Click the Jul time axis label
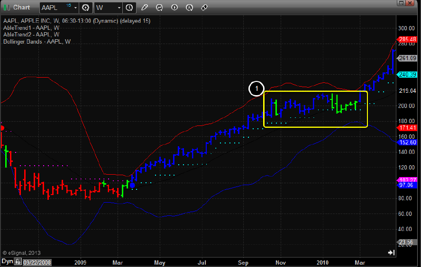Viewport: 421px width, 267px height. [x=201, y=262]
